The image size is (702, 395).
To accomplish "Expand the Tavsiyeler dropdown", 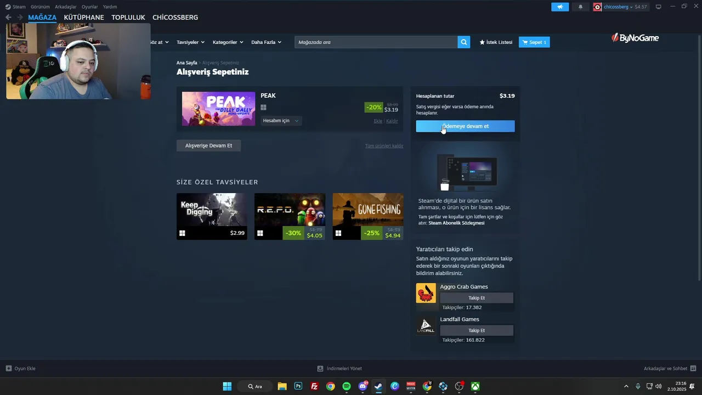I will pyautogui.click(x=190, y=42).
